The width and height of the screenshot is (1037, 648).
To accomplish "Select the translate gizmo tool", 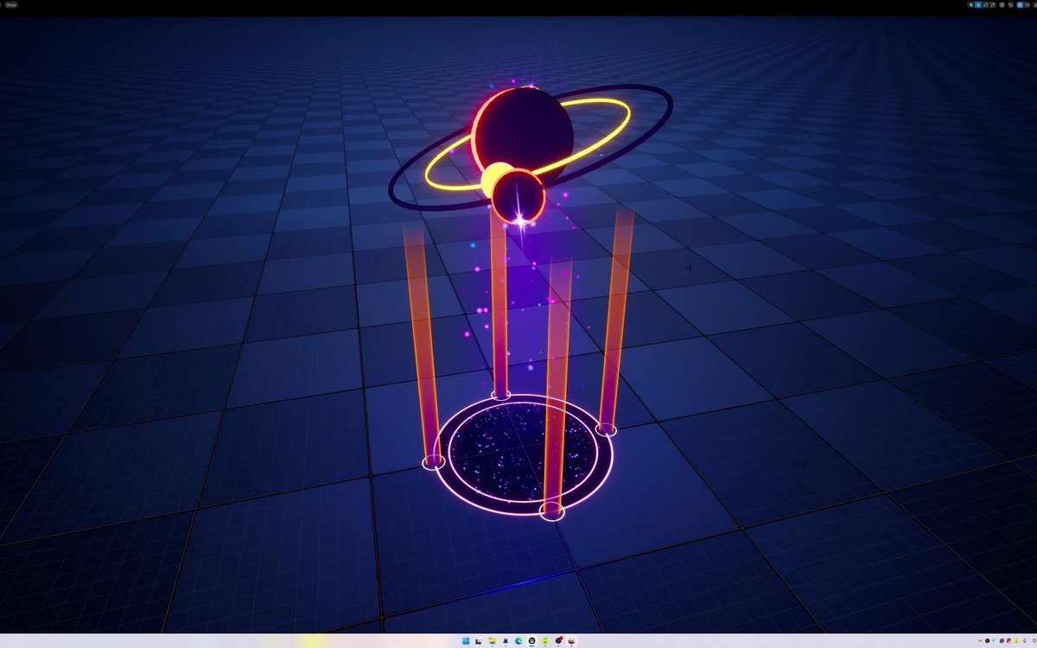I will click(978, 4).
